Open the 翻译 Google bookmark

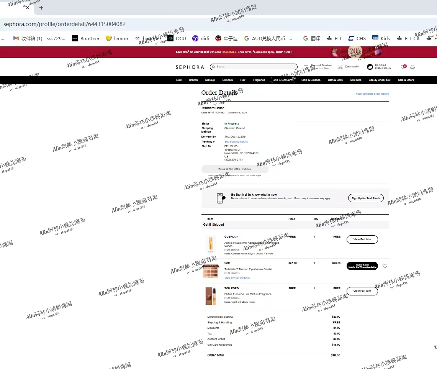[312, 38]
